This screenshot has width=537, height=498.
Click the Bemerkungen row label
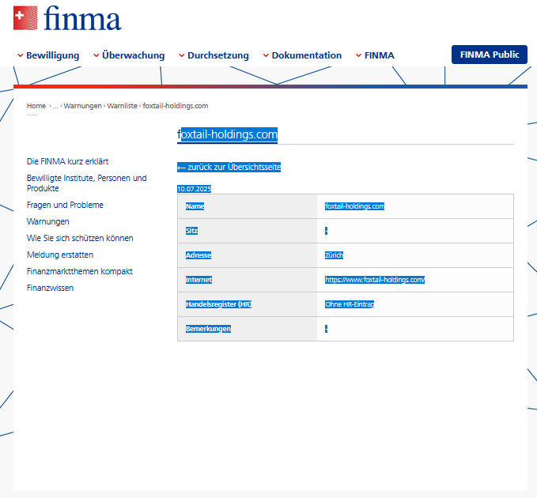click(x=208, y=329)
